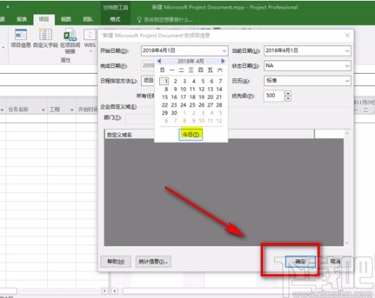Image resolution: width=375 pixels, height=298 pixels.
Task: Expand the Calendar (日历) 标准 dropdown
Action: [x=347, y=81]
